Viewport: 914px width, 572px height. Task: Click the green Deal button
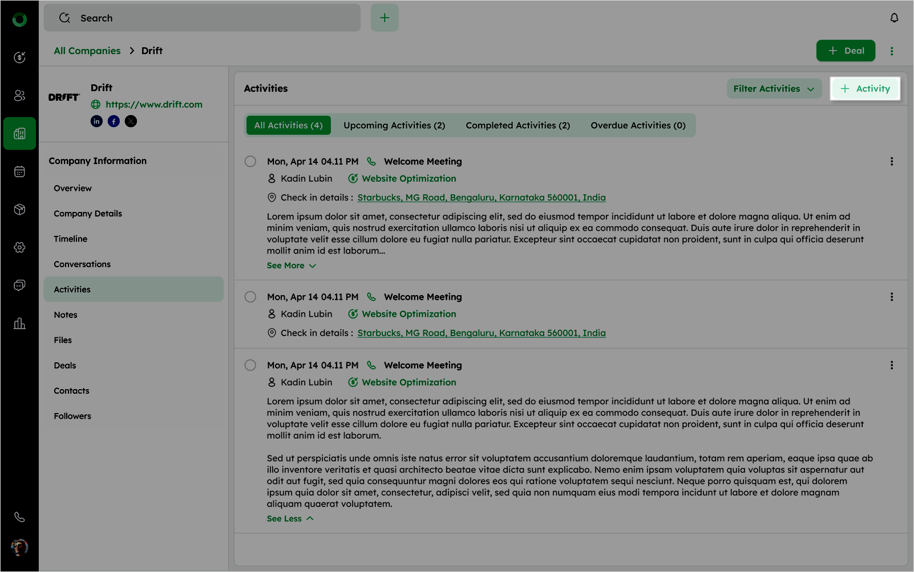pos(846,51)
